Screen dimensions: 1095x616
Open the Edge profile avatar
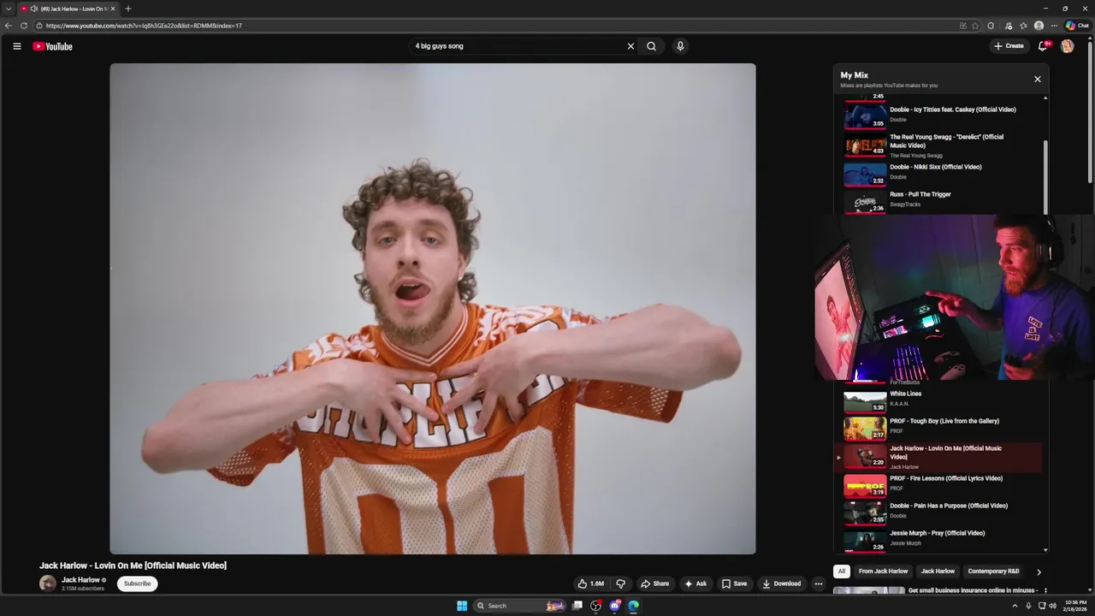point(1039,26)
